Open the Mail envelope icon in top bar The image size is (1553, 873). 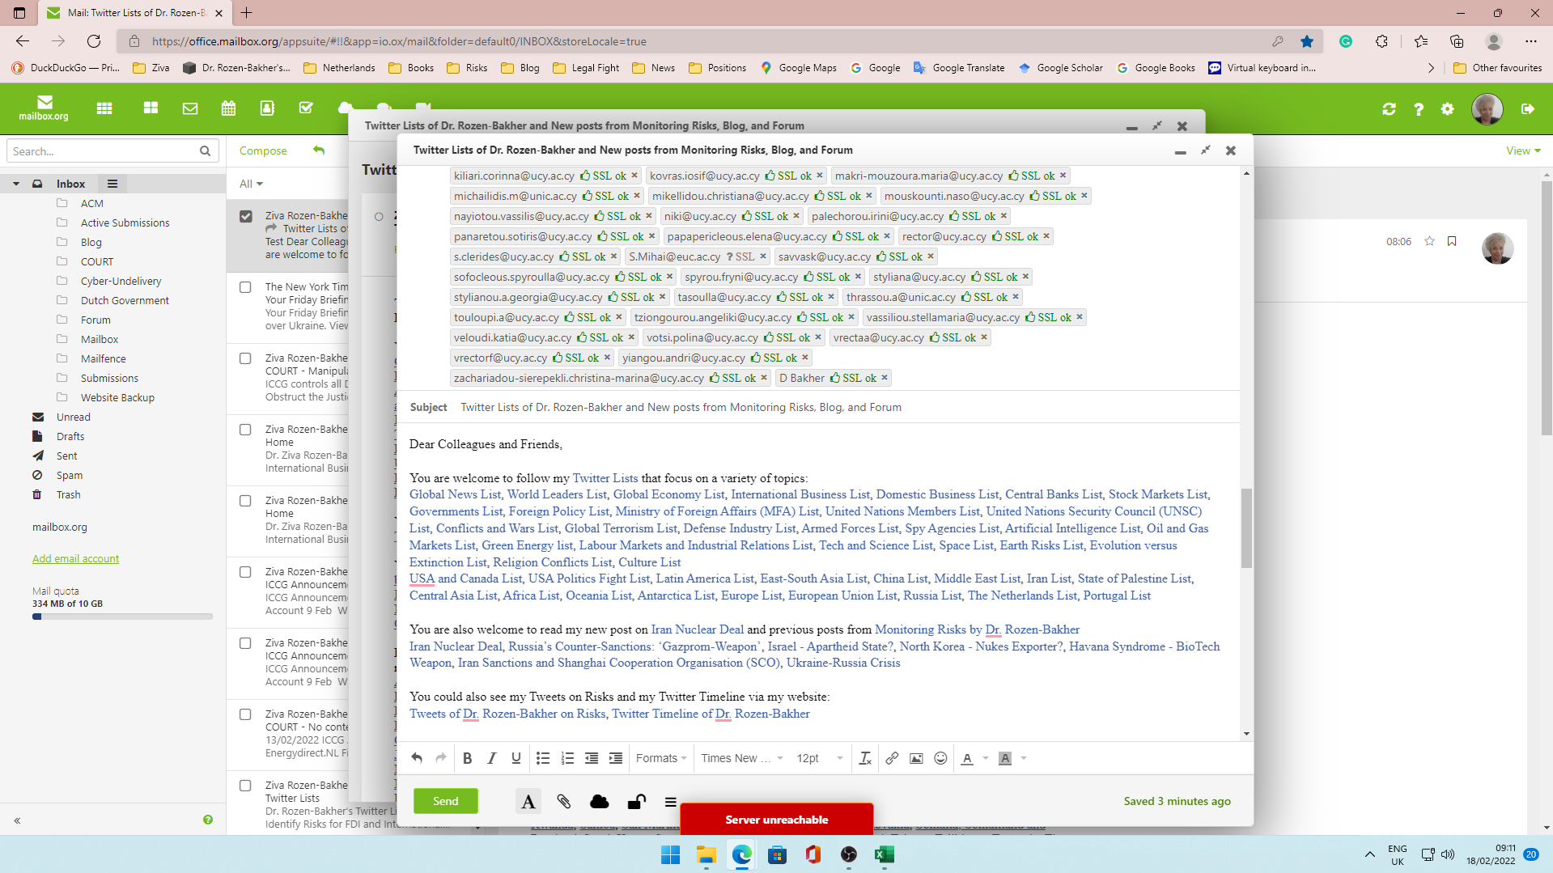point(190,108)
